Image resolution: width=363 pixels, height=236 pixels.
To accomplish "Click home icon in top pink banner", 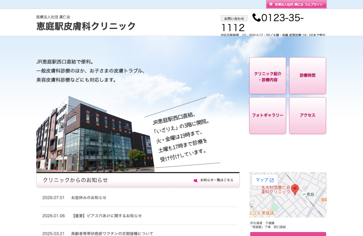I will (270, 4).
